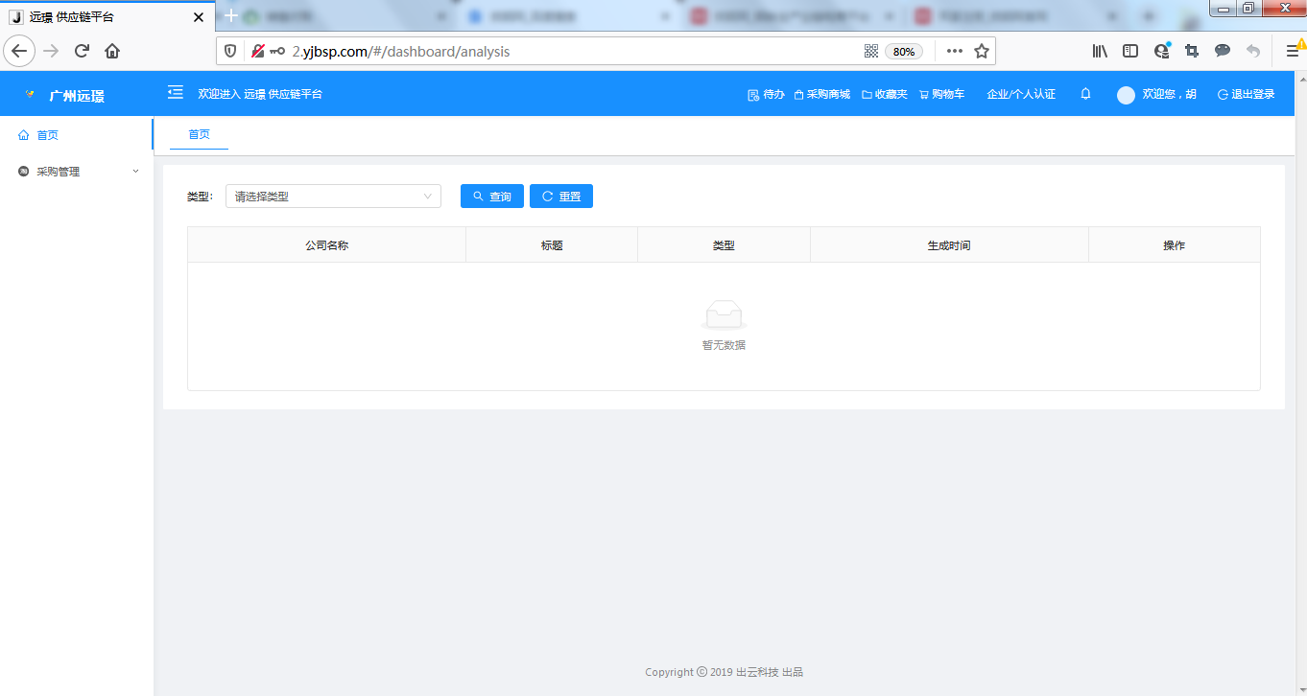Open 收藏夹 favorites
Screen dimensions: 1307x696
[x=884, y=94]
